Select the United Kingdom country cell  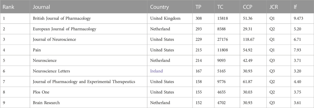[165, 19]
